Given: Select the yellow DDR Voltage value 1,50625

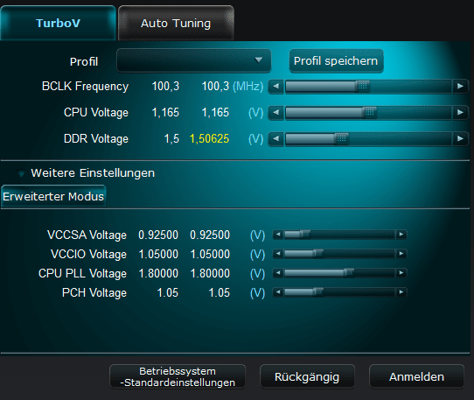Looking at the screenshot, I should click(209, 139).
